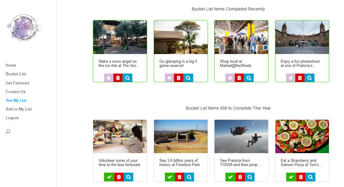View details of skydiving Pretoria item
Image resolution: width=344 pixels, height=187 pixels.
250,177
